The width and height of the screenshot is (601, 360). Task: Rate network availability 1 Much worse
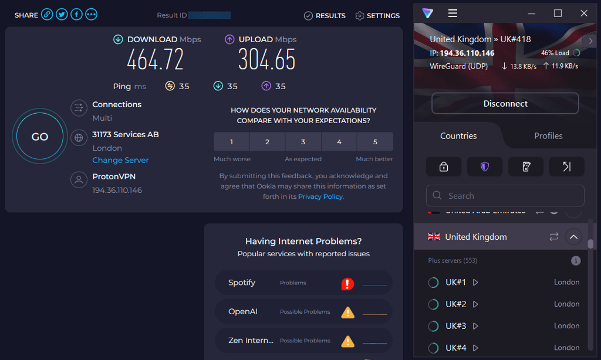coord(231,142)
